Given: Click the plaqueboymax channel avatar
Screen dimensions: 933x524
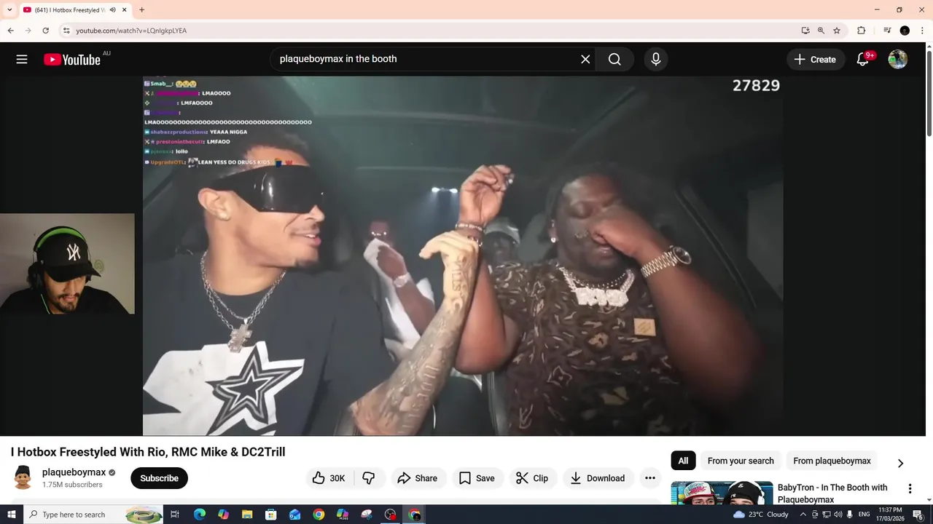Looking at the screenshot, I should point(23,478).
